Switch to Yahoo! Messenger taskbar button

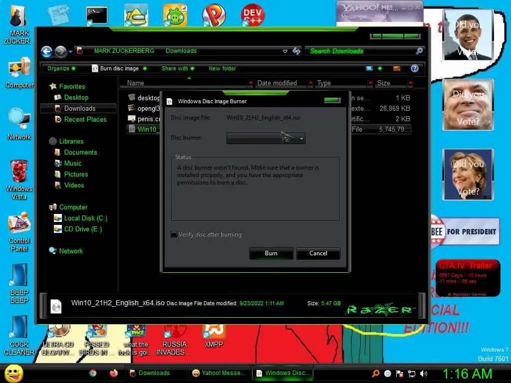[219, 373]
